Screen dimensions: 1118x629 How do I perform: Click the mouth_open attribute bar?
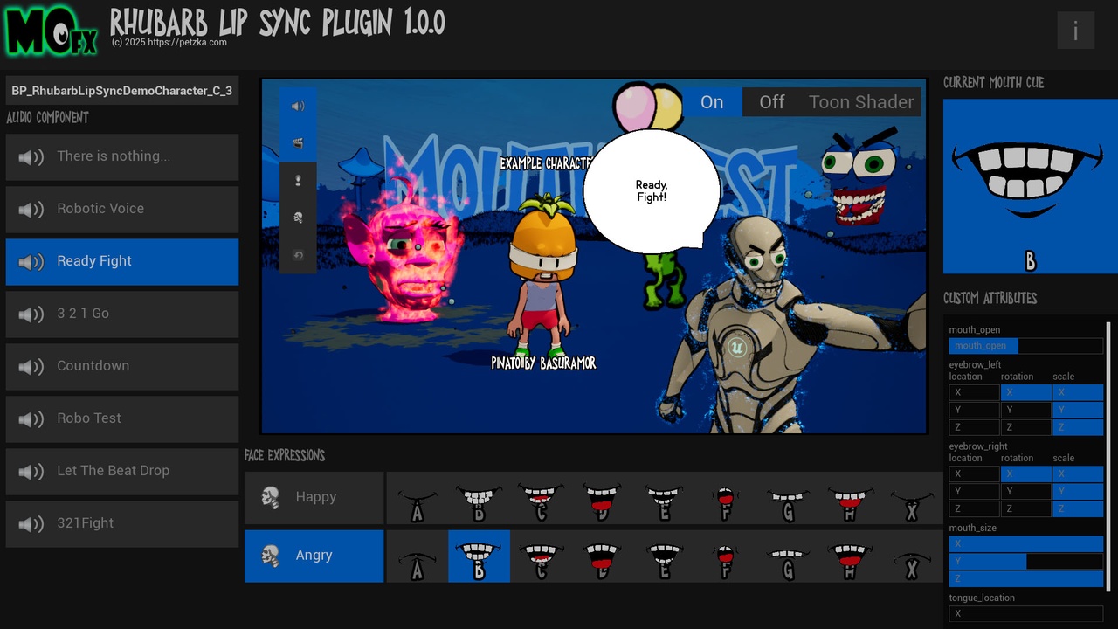tap(1026, 346)
